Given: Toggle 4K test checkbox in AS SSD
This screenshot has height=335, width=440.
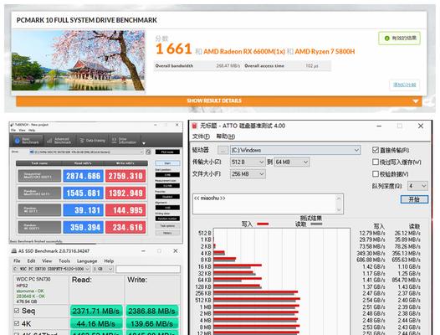Looking at the screenshot, I should pos(17,323).
